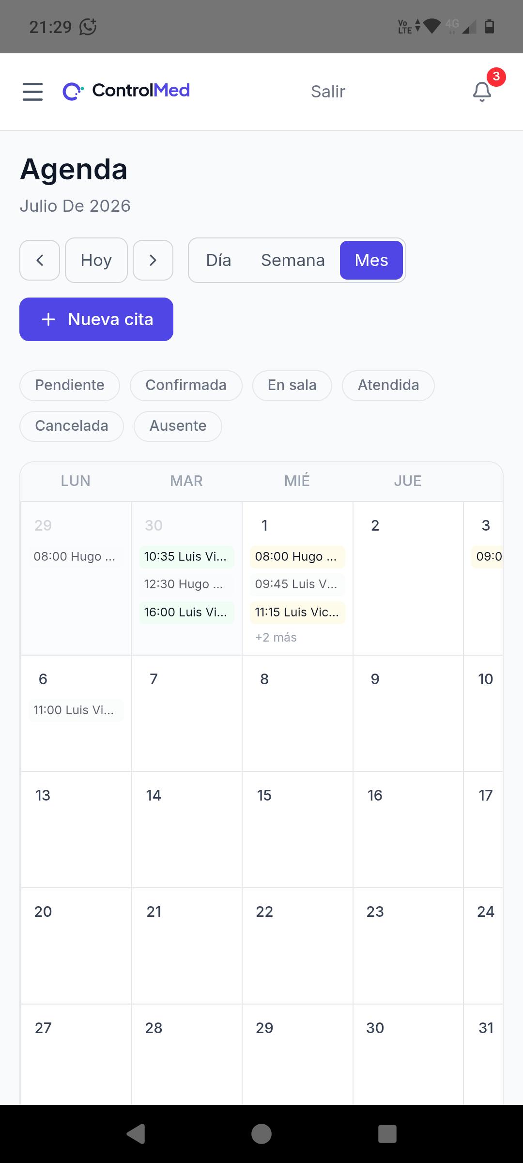Tap the ControlMed logo

pyautogui.click(x=126, y=91)
